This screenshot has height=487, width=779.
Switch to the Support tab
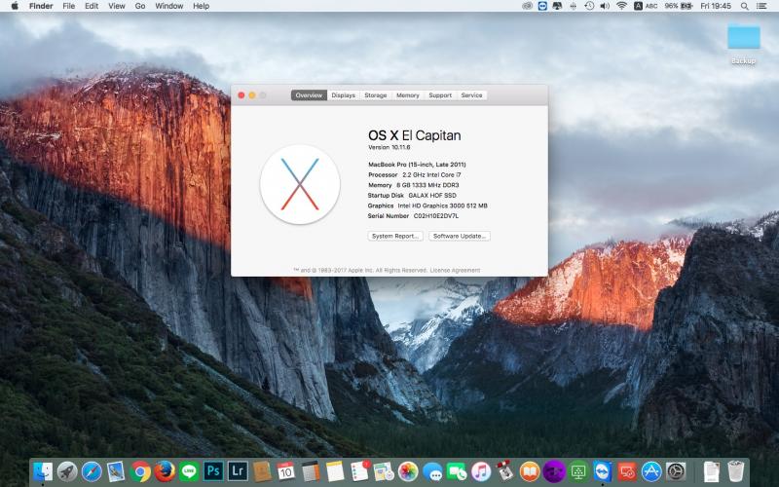pos(440,94)
